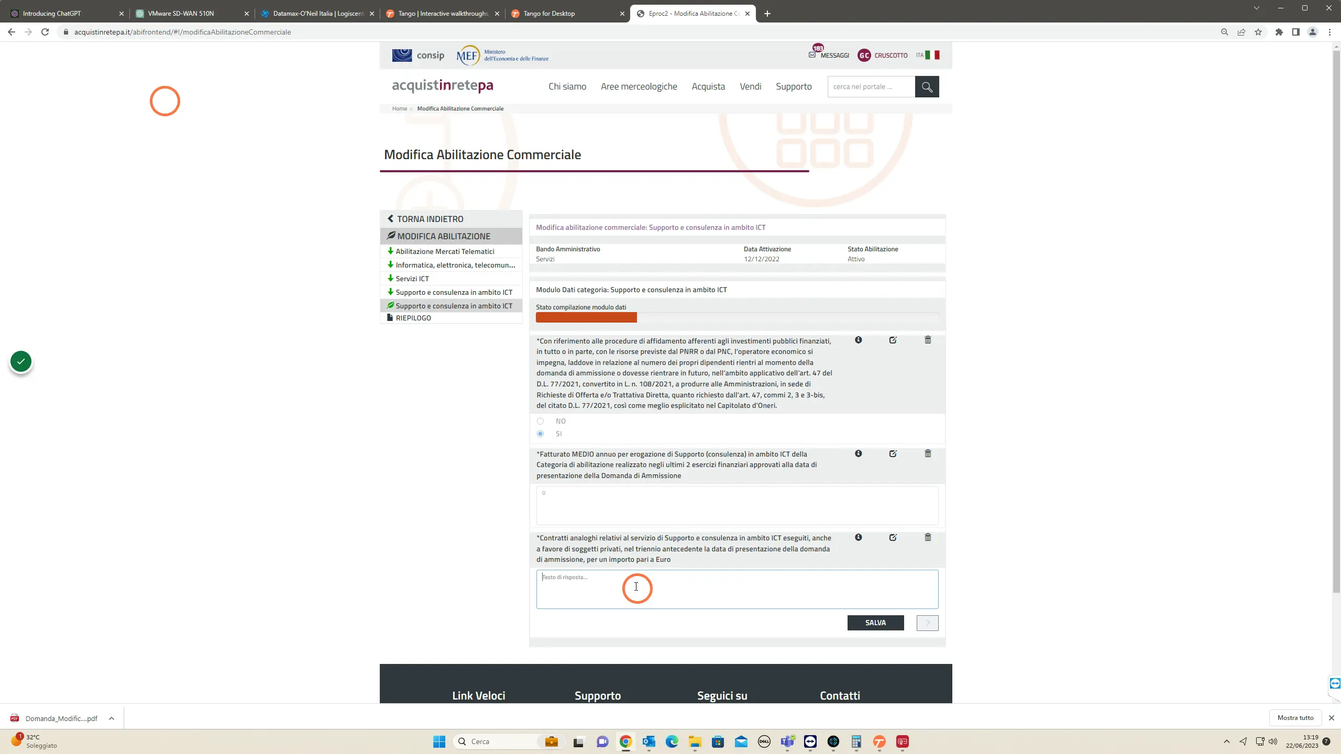
Task: Open Supporto top menu
Action: tap(794, 86)
